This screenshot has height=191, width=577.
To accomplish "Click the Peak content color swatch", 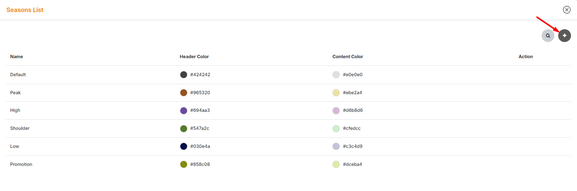I will (336, 93).
